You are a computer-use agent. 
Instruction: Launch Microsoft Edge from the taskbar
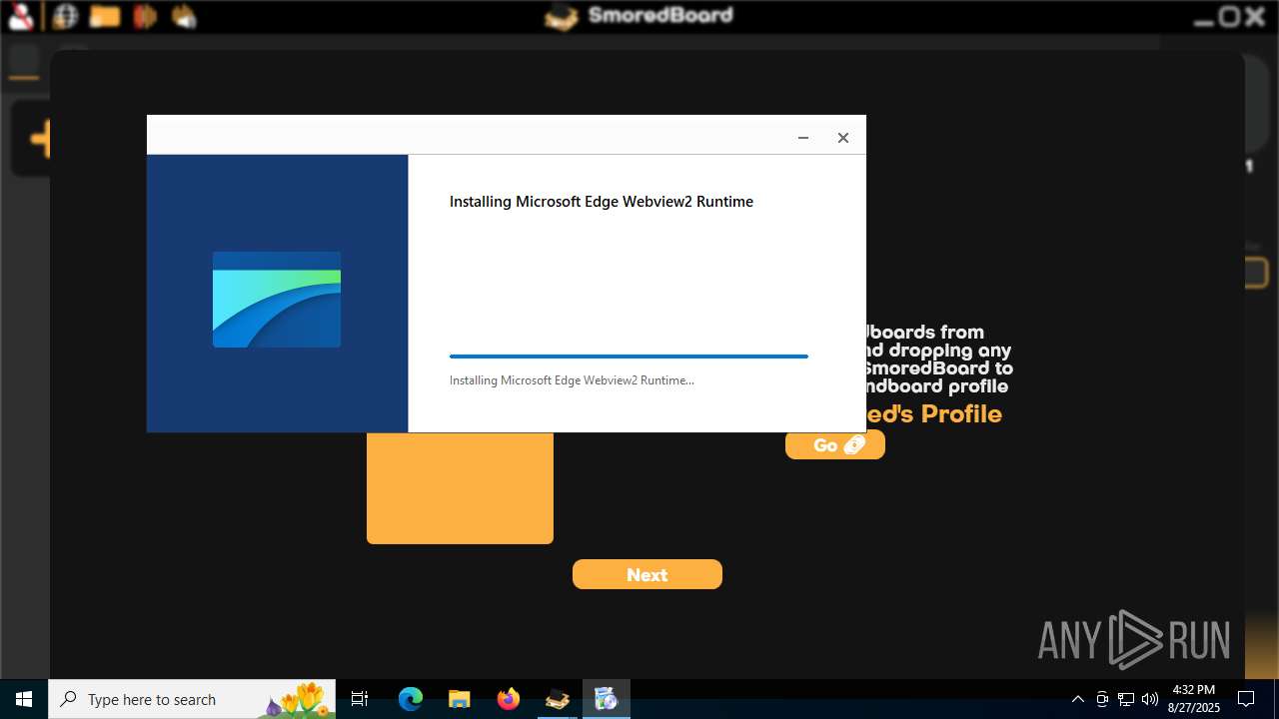pyautogui.click(x=411, y=699)
